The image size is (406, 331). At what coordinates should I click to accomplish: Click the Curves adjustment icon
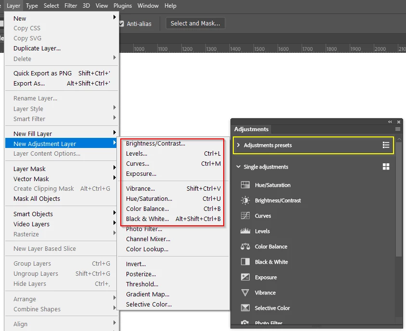point(245,216)
